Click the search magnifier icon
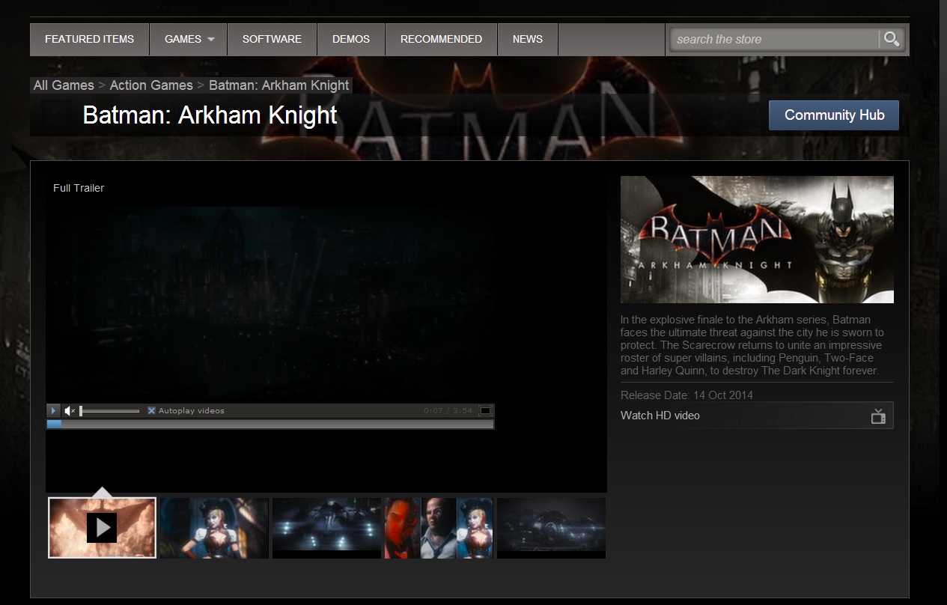 (x=891, y=39)
